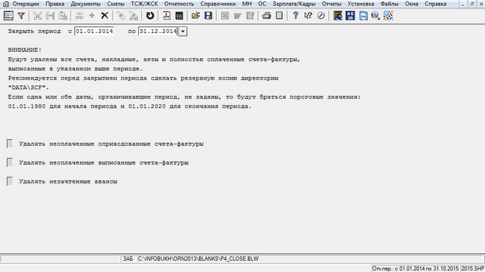
Task: Click the plus add-record icon
Action: [92, 16]
